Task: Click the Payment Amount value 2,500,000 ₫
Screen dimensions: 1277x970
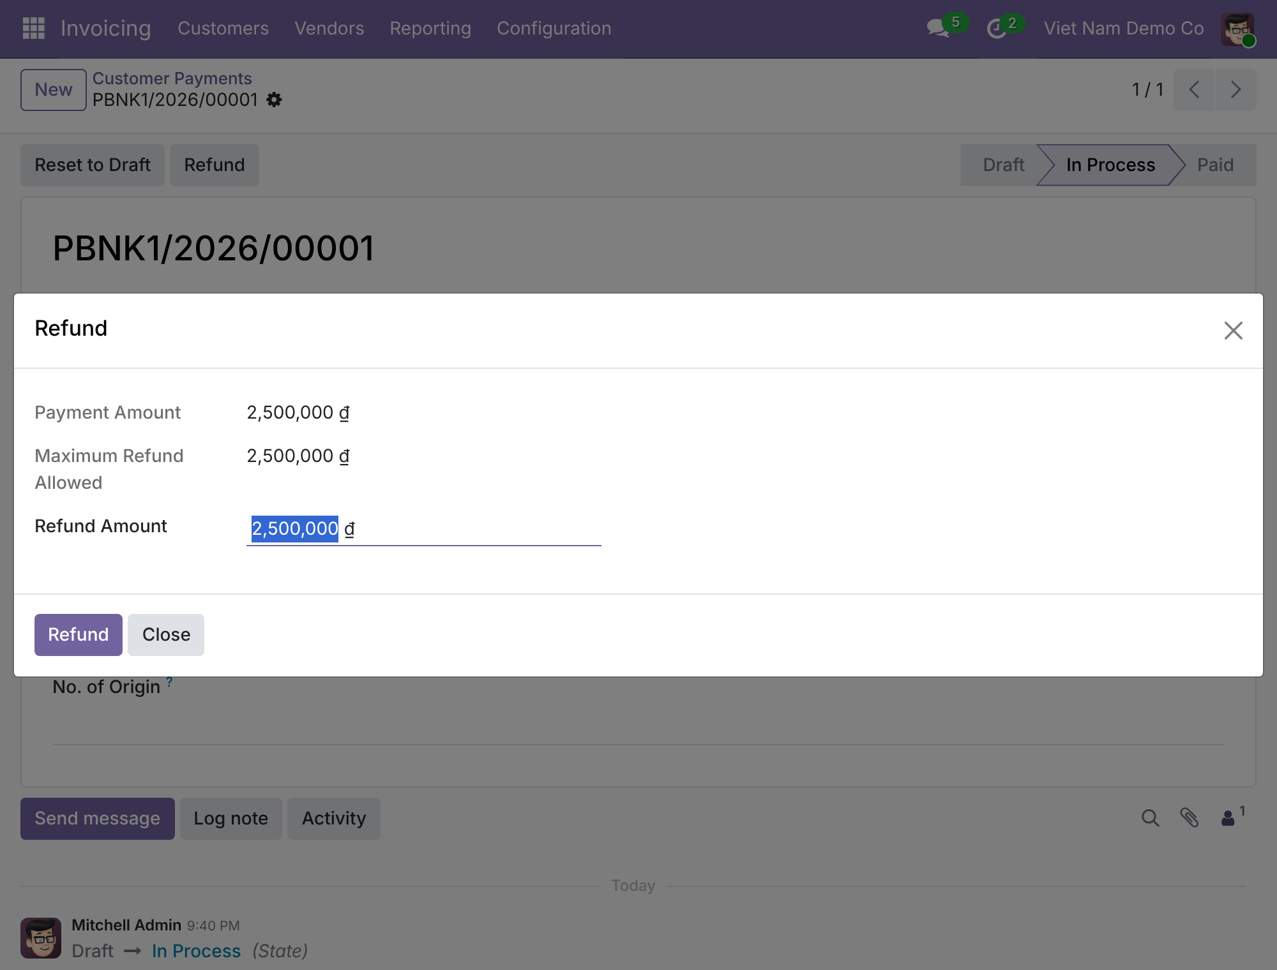Action: [x=298, y=412]
